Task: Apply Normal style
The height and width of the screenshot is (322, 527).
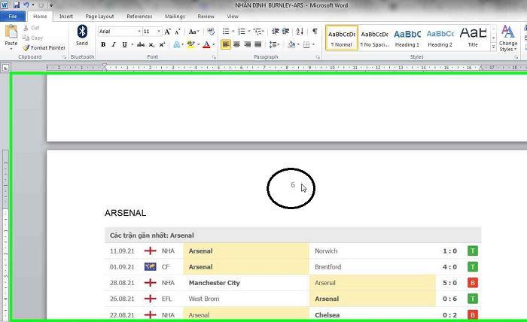Action: coord(342,38)
